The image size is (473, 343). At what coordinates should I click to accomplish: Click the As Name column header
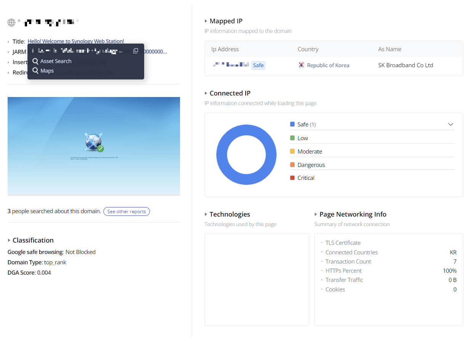(x=389, y=49)
